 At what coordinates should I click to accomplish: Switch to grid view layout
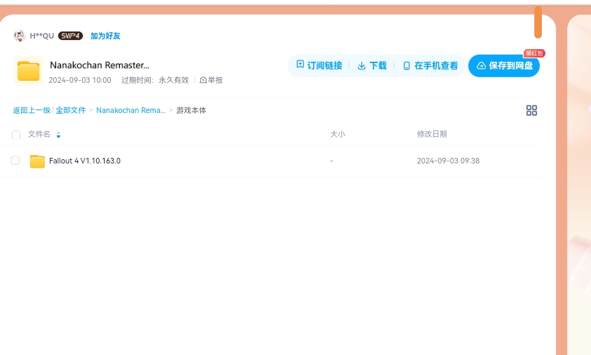pos(531,110)
